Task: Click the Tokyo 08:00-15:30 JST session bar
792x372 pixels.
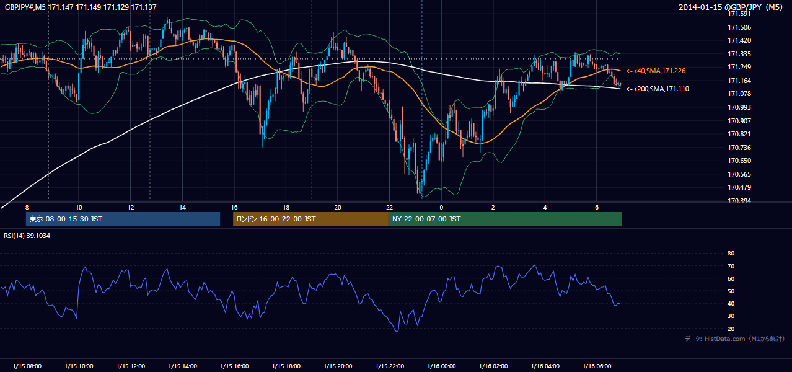Action: [x=123, y=219]
